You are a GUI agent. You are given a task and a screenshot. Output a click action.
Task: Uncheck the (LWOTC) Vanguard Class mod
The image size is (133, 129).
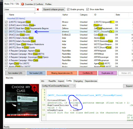(6, 22)
